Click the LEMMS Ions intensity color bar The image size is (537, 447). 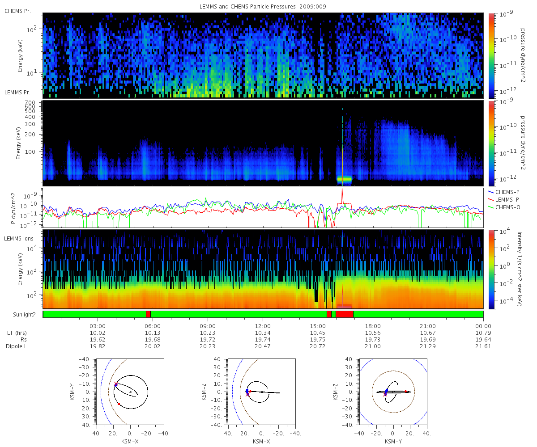[x=491, y=269]
